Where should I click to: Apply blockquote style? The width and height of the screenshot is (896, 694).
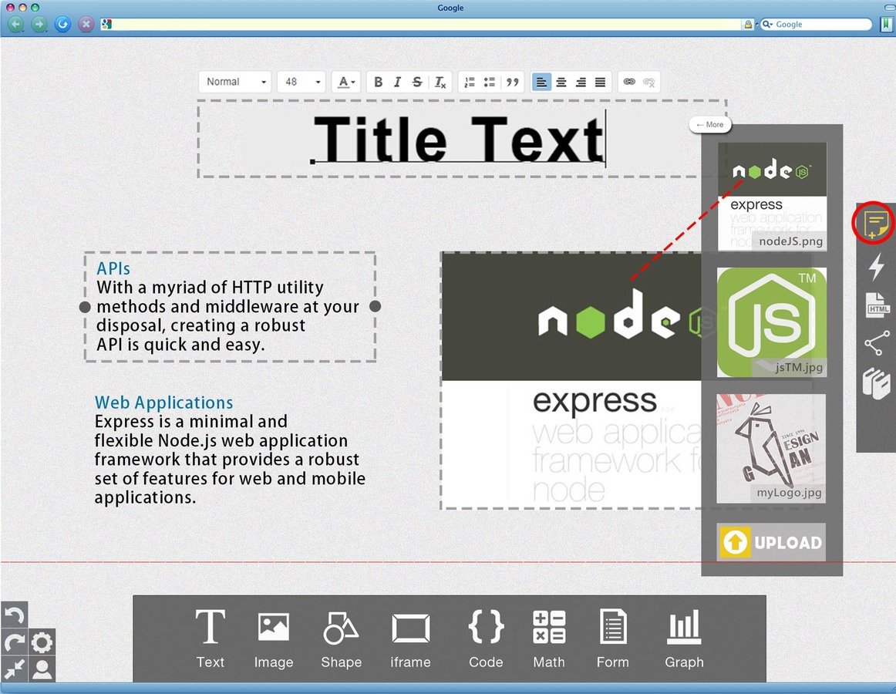coord(513,83)
